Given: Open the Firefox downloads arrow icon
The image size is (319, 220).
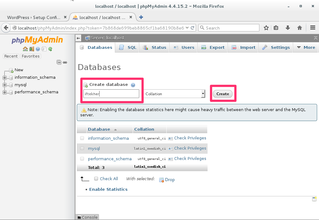Looking at the screenshot, I should [288, 28].
